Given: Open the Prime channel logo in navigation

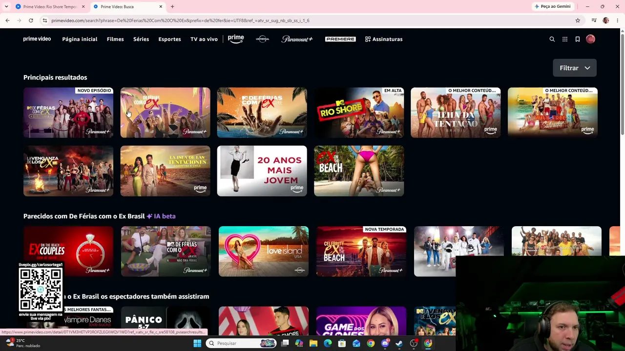Looking at the screenshot, I should pyautogui.click(x=235, y=39).
